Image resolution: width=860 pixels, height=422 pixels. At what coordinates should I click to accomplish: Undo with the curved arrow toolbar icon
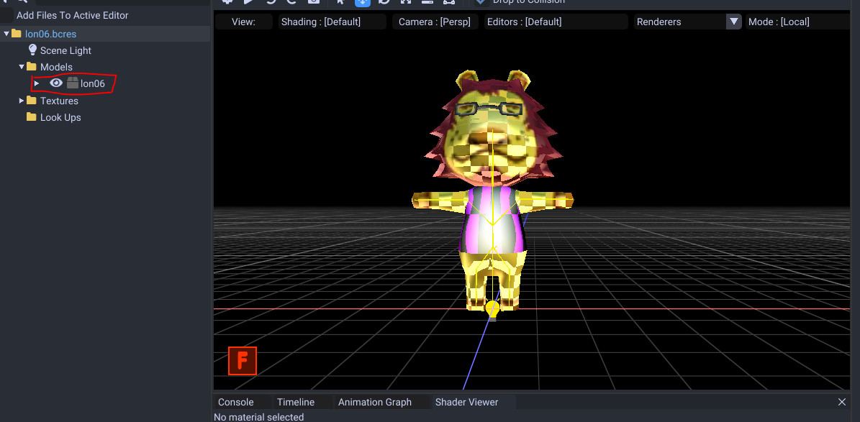[271, 3]
